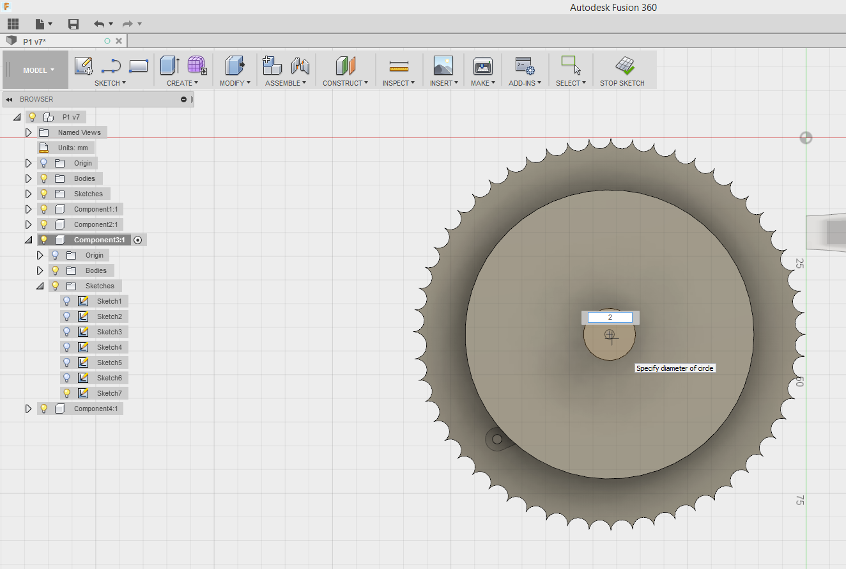
Task: Toggle visibility bulb of Sketch4
Action: (x=66, y=347)
